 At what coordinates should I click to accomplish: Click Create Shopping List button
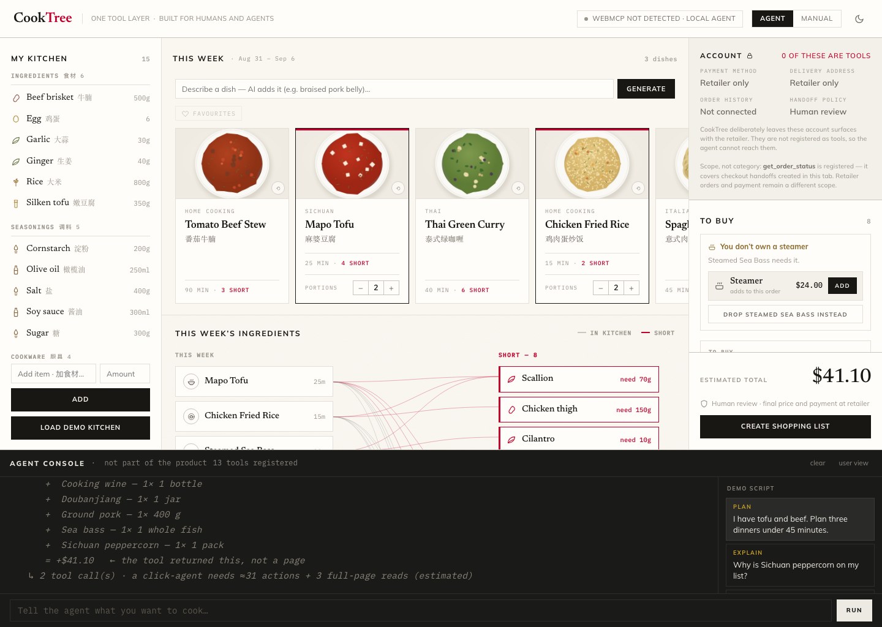(785, 426)
